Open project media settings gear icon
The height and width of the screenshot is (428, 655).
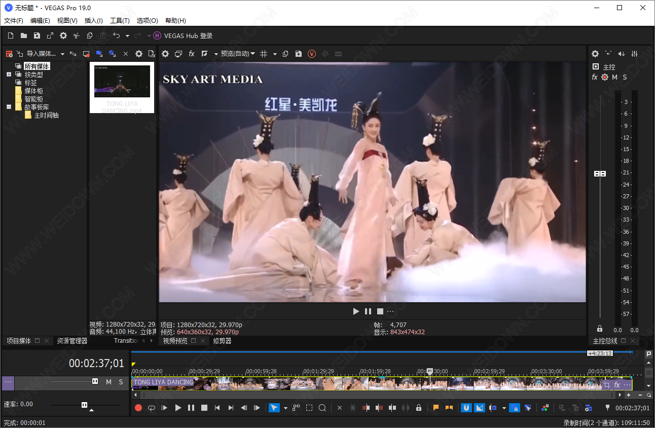pyautogui.click(x=138, y=54)
